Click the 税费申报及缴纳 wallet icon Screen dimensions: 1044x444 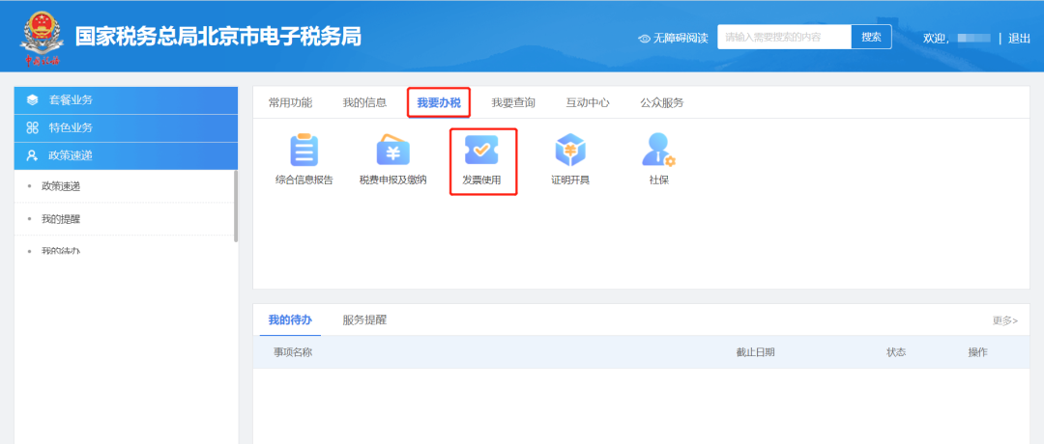click(392, 151)
